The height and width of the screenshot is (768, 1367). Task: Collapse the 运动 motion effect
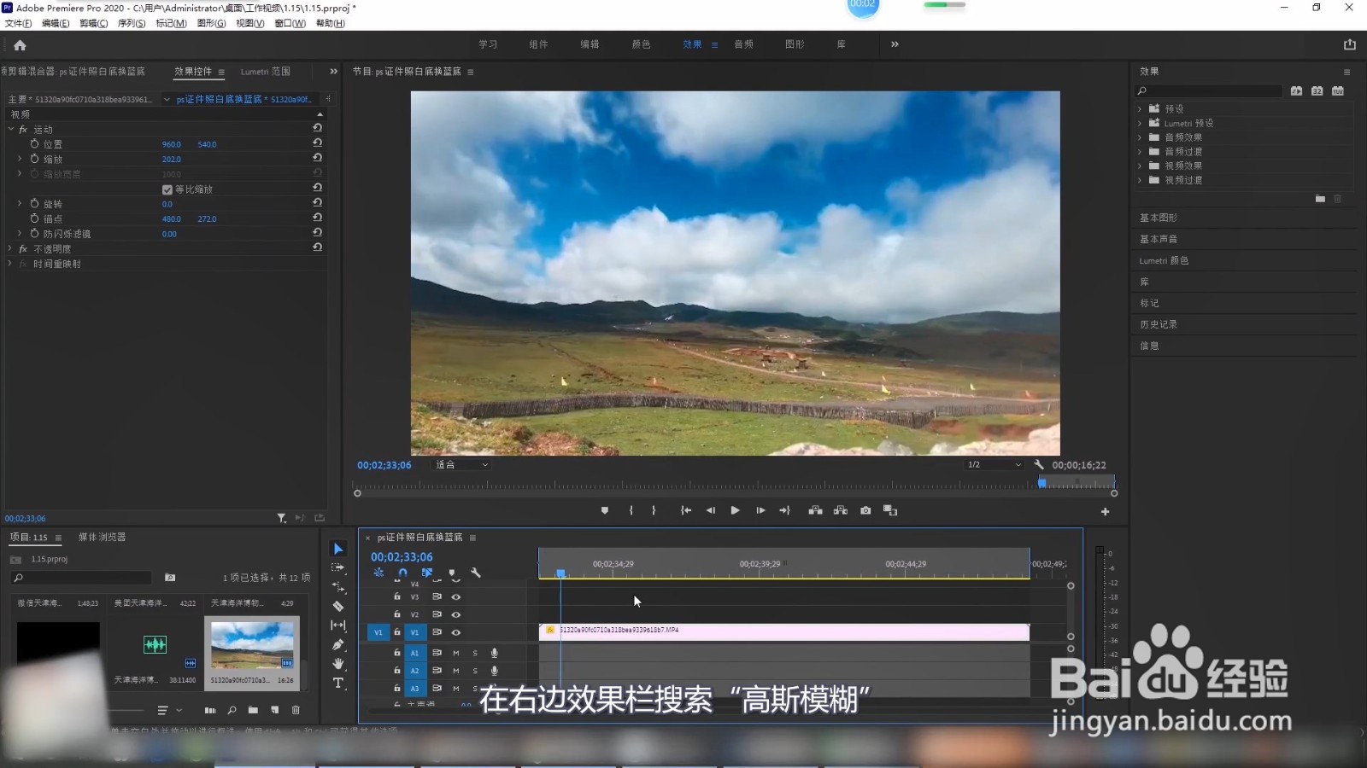pos(11,130)
